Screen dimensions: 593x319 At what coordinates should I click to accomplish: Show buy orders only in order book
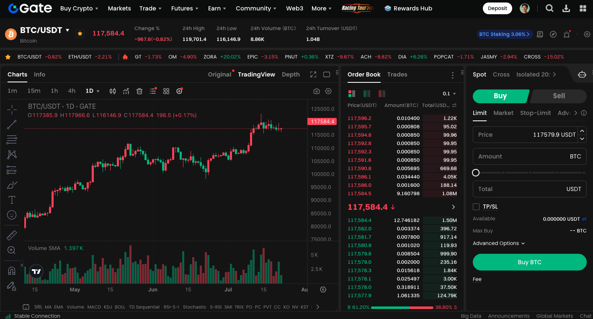367,94
